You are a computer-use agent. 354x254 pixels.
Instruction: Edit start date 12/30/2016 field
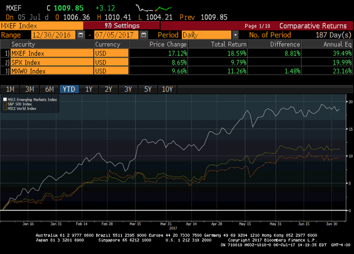point(54,35)
